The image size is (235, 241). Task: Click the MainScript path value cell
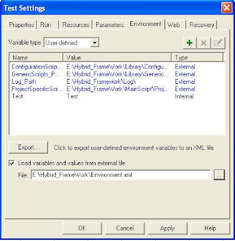click(x=118, y=89)
